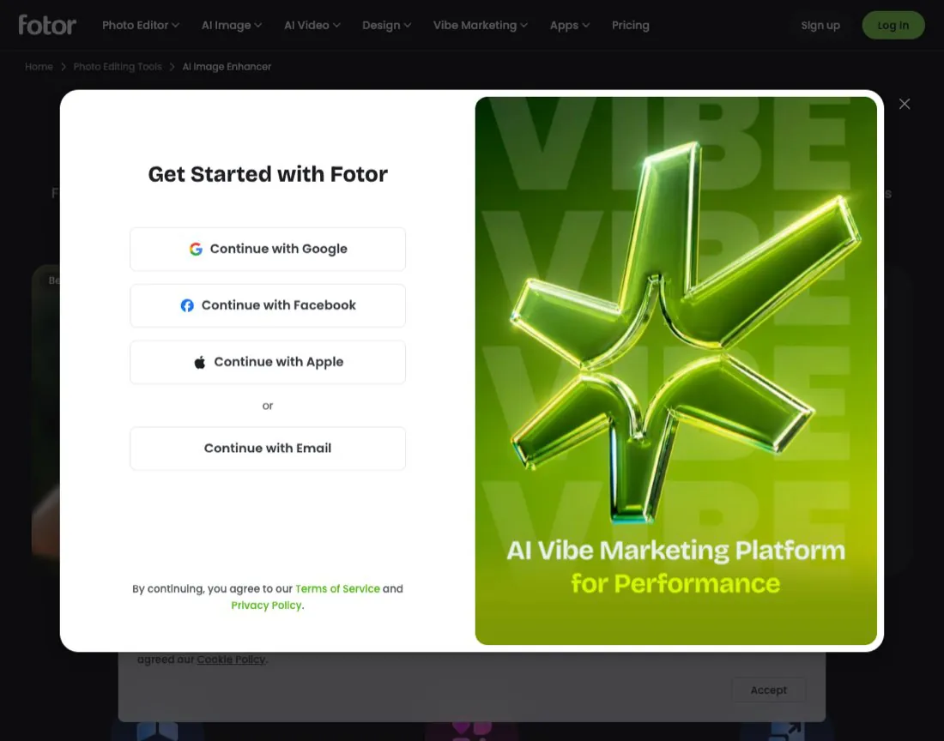Expand the Apps menu

tap(570, 25)
